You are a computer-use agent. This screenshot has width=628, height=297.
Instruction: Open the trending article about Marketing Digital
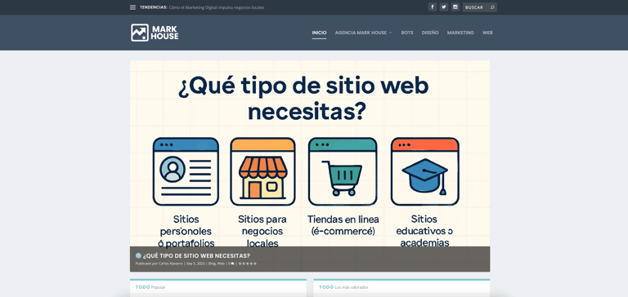[217, 7]
